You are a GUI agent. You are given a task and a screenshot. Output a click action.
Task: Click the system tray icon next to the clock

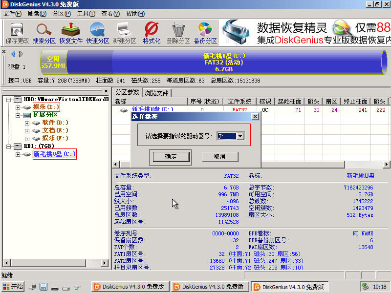coord(366,287)
